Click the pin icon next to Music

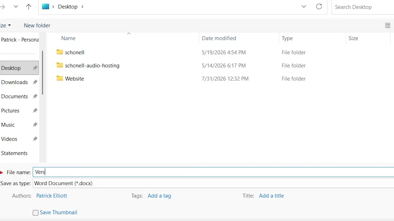35,125
